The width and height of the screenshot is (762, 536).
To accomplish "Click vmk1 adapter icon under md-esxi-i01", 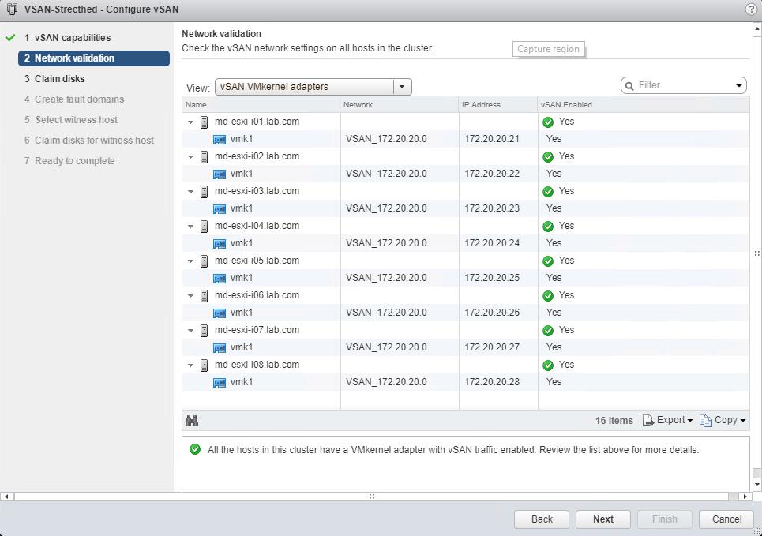I will (220, 140).
